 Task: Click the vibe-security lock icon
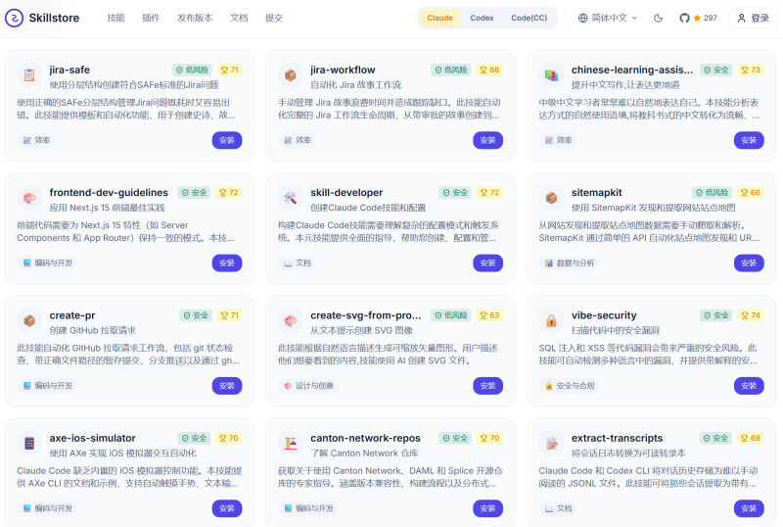[551, 320]
